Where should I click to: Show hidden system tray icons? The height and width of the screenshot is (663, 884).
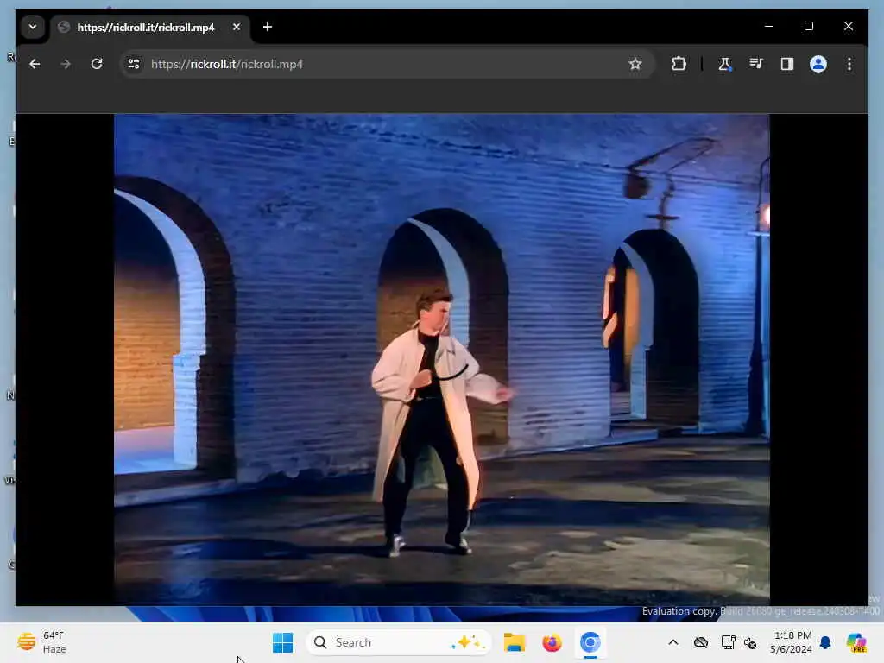(673, 642)
